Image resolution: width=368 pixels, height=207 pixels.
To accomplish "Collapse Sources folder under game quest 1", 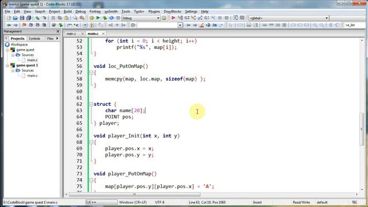I will click(x=13, y=70).
